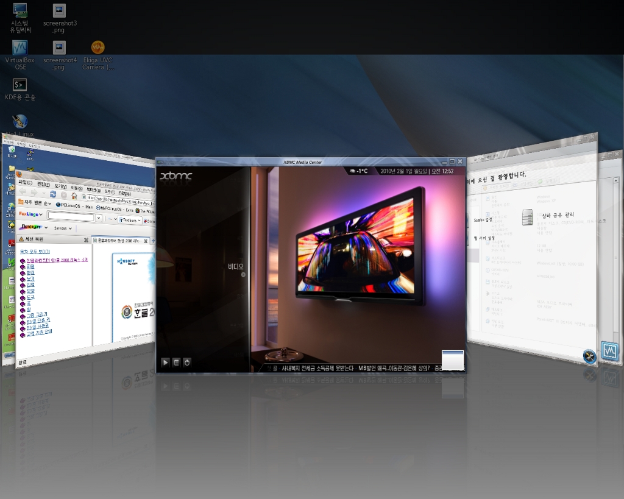Screen dimensions: 624x499
Task: Click the XBMC logo
Action: tap(176, 175)
